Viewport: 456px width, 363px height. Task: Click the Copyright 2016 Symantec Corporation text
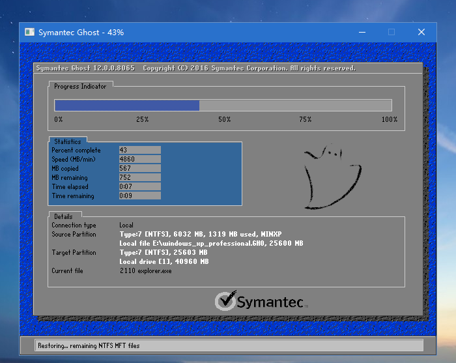click(249, 68)
